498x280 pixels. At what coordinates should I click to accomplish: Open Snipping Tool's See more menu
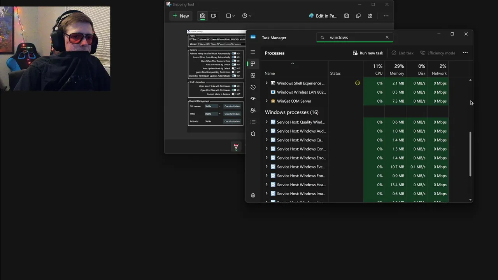click(x=386, y=16)
